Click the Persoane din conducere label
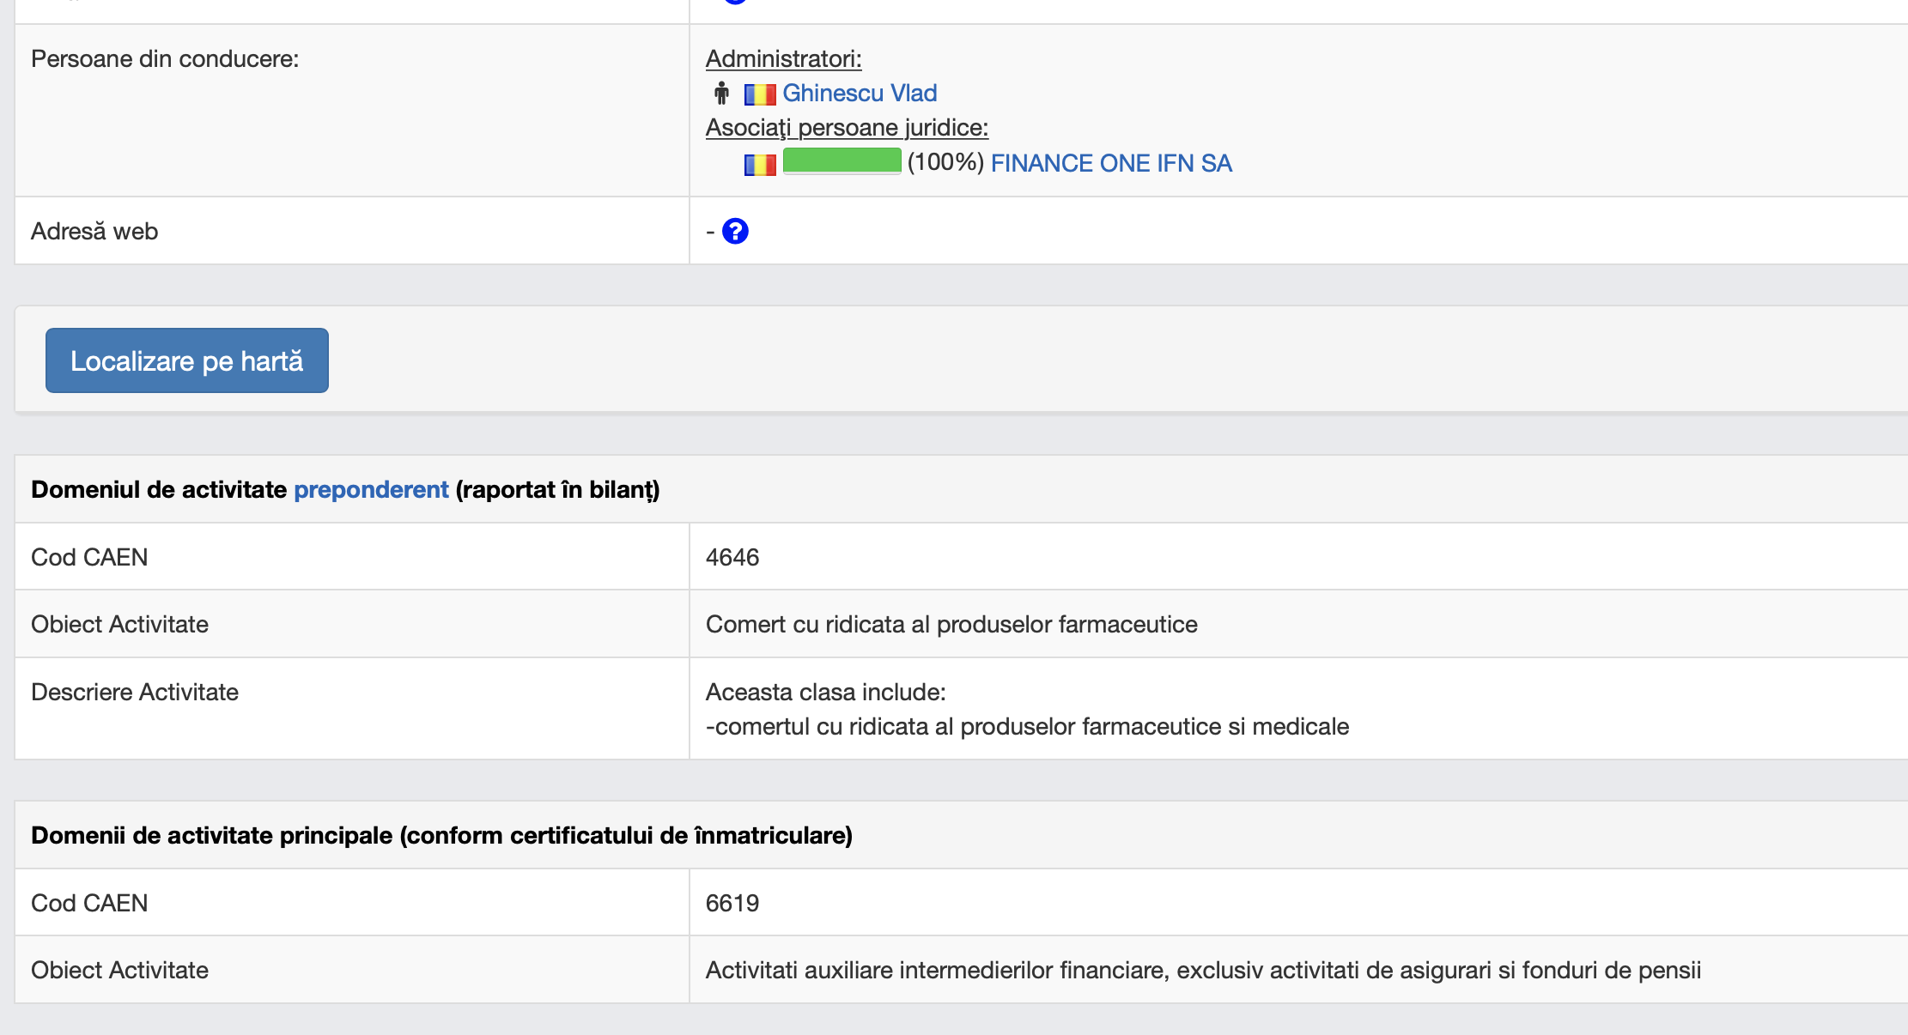This screenshot has height=1035, width=1908. pyautogui.click(x=165, y=58)
